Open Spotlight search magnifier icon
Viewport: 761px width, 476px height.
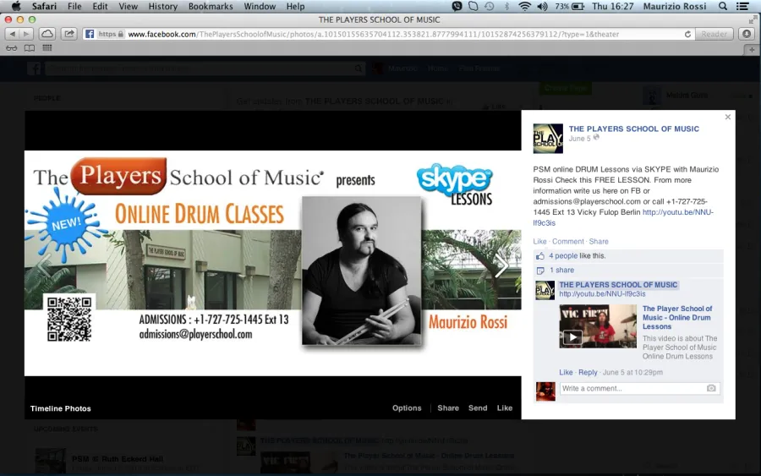[723, 6]
